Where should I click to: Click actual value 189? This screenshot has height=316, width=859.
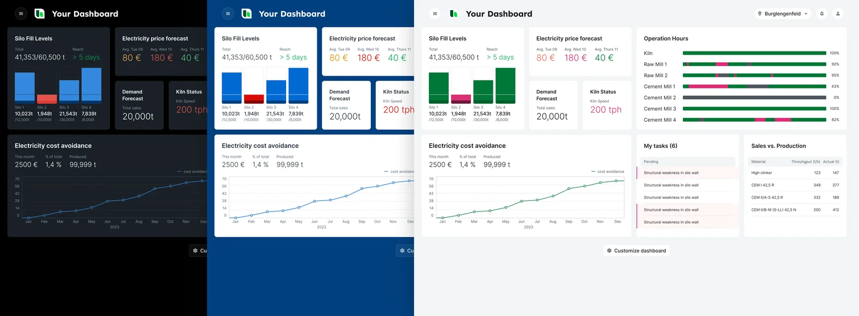[x=835, y=197]
